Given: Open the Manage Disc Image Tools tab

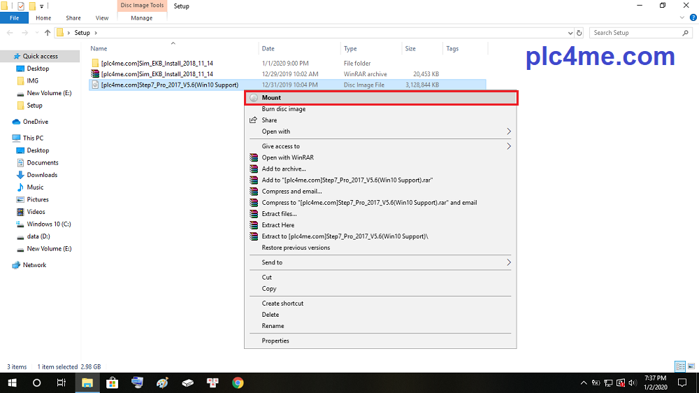Looking at the screenshot, I should click(x=141, y=18).
